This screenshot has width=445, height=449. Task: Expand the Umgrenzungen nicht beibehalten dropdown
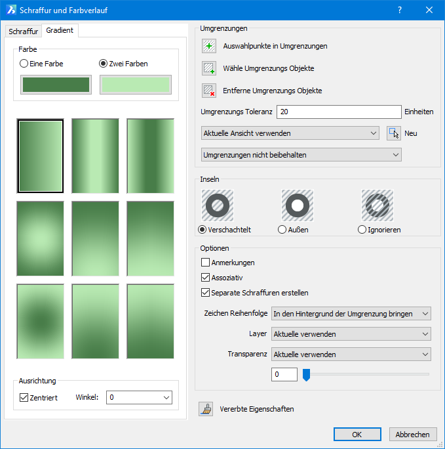(x=301, y=155)
